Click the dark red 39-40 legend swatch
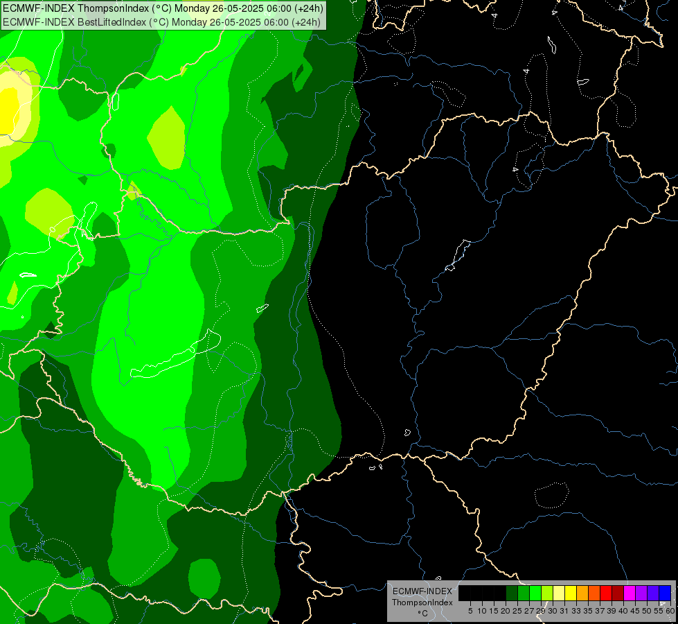 (618, 593)
